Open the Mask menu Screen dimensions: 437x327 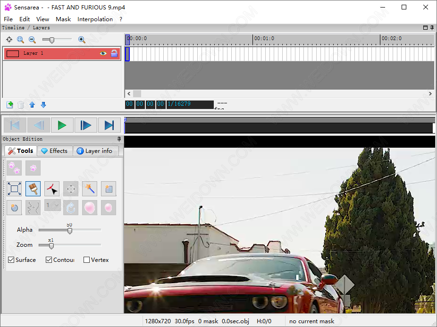[63, 19]
